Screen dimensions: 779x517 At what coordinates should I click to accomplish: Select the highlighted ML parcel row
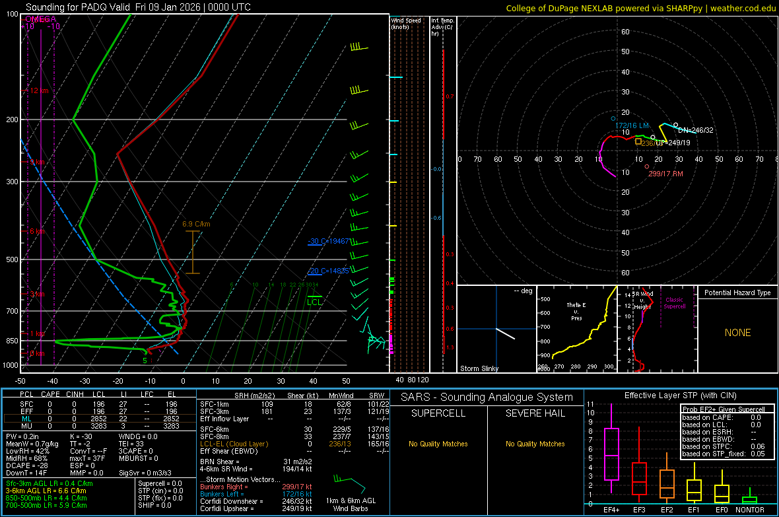click(x=100, y=419)
